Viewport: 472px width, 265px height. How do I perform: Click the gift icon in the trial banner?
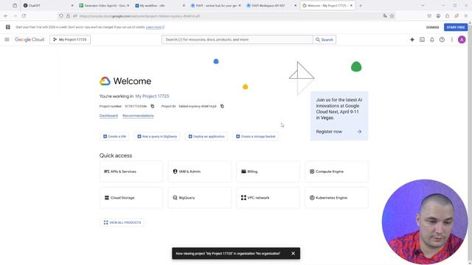[8, 27]
